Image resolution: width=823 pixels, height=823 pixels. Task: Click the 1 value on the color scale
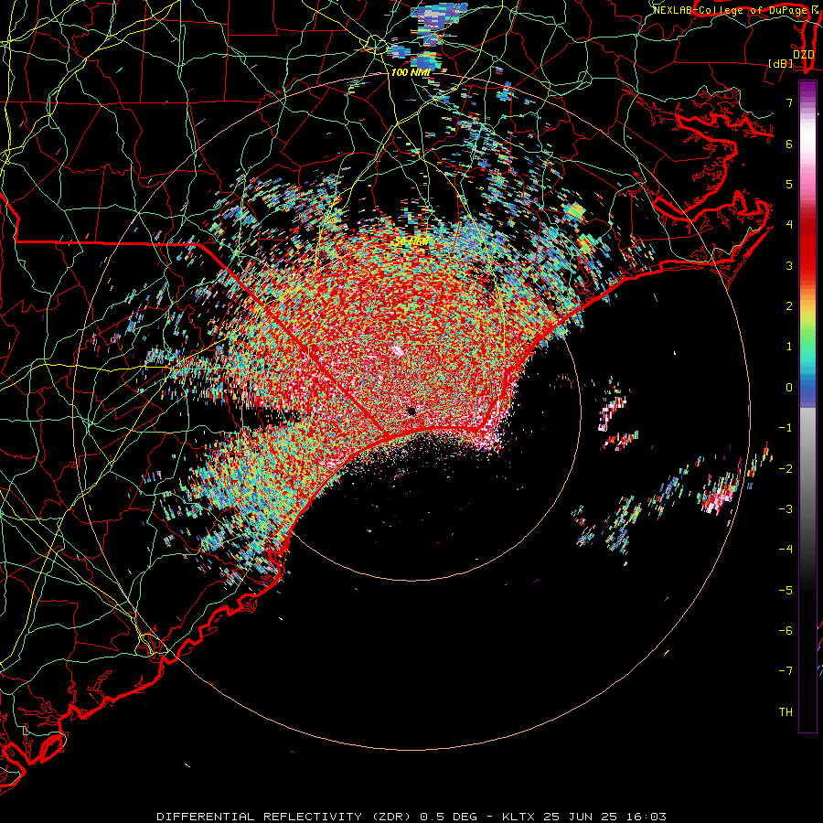pos(789,347)
